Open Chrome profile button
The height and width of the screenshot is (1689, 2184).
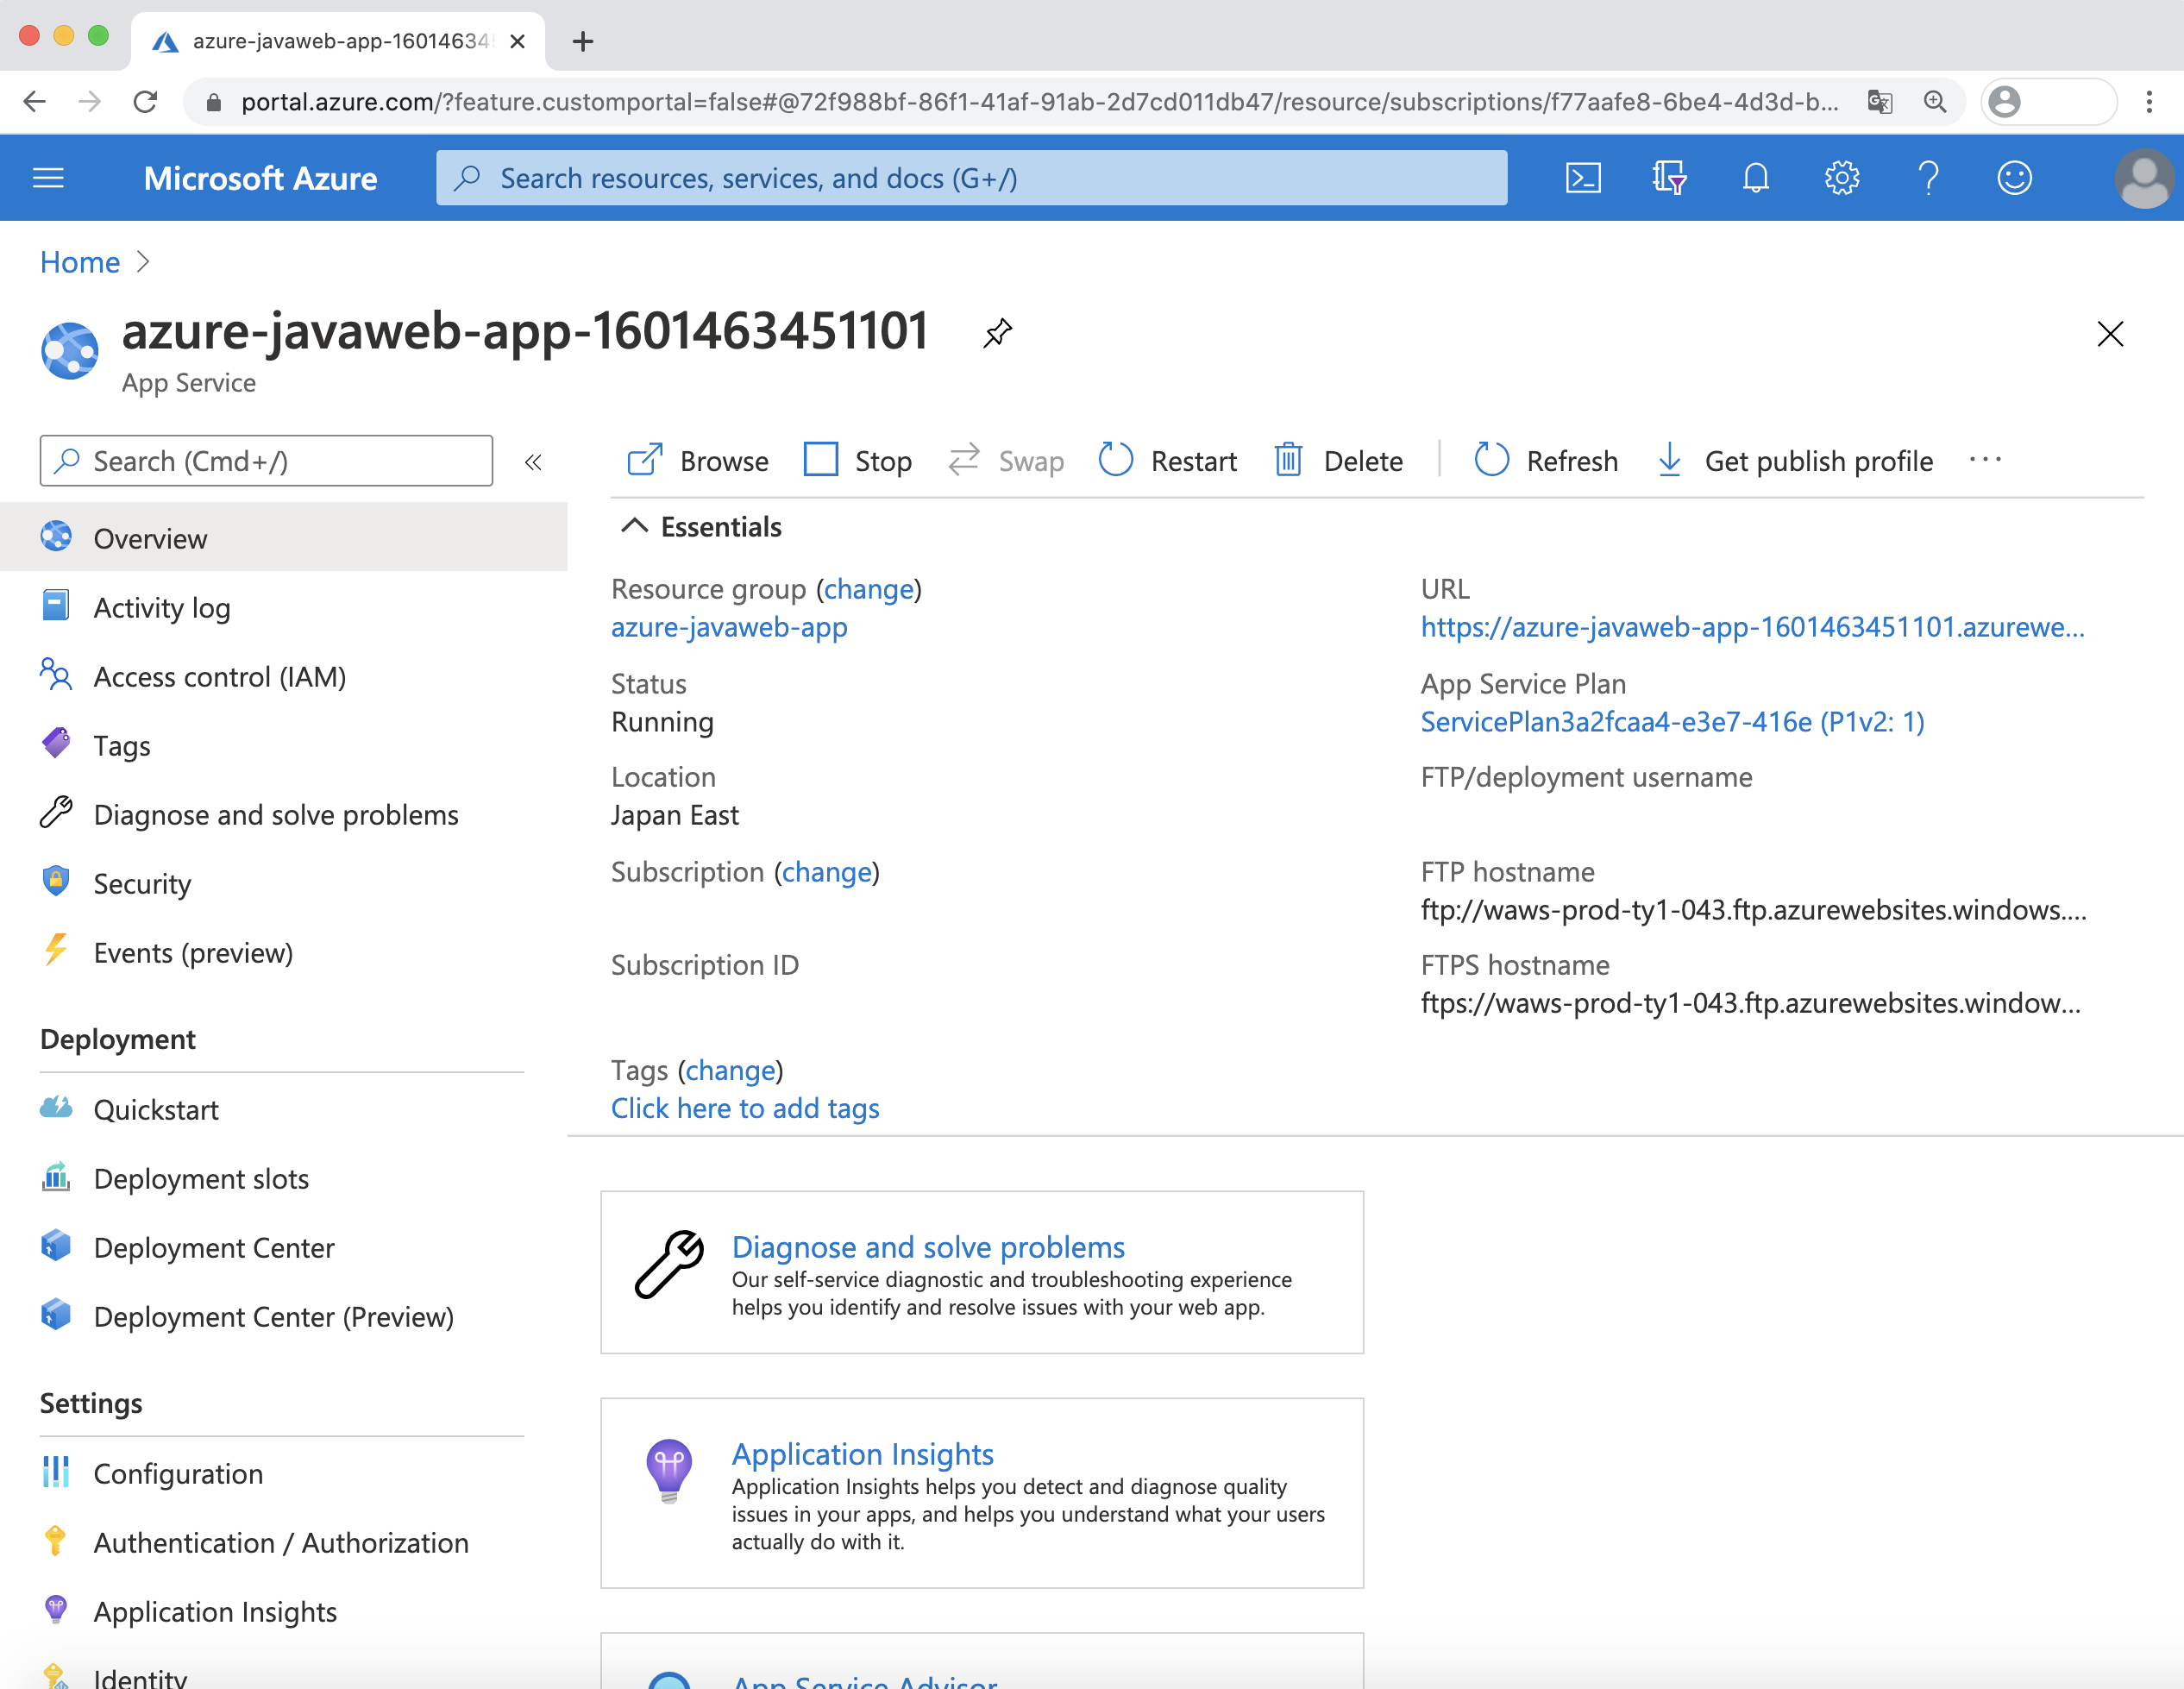2048,102
